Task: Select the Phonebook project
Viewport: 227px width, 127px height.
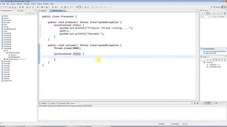Action: (7, 20)
